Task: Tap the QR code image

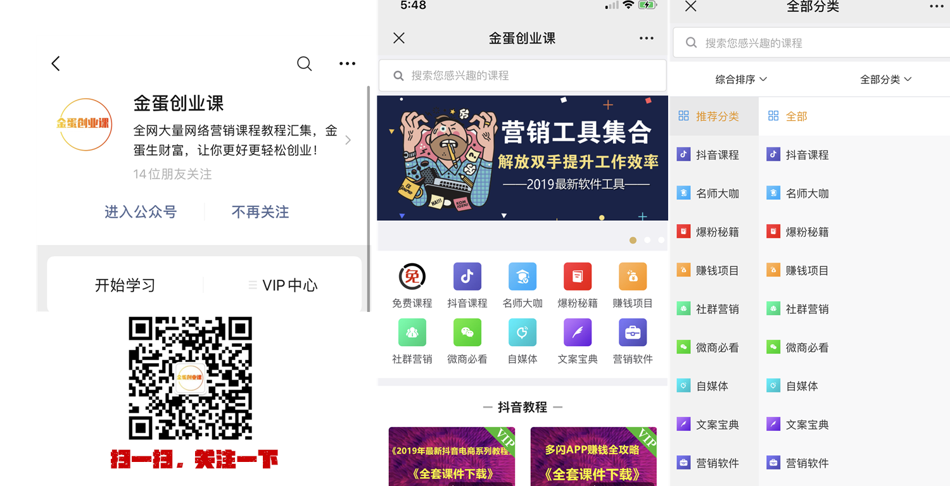Action: [x=191, y=378]
